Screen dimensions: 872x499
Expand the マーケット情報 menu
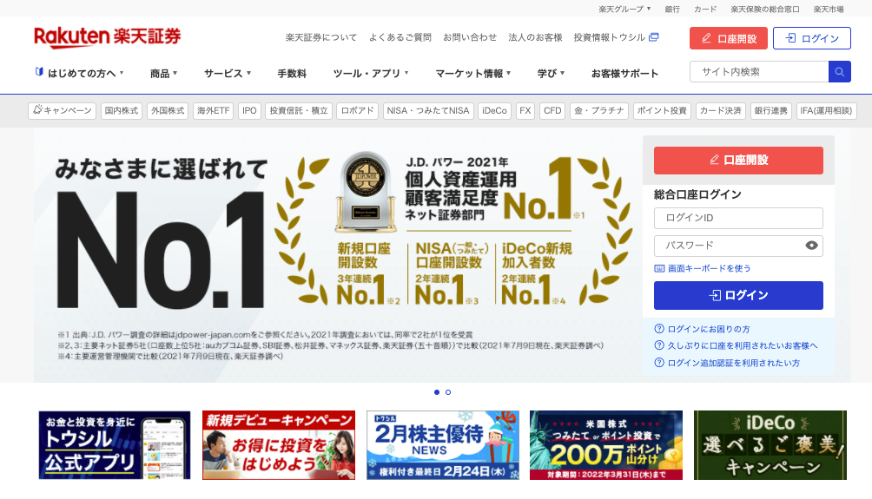point(473,74)
